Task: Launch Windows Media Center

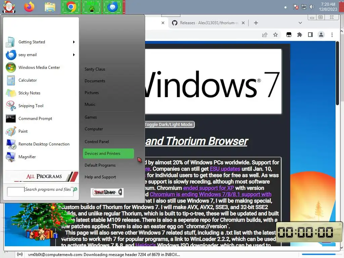Action: pyautogui.click(x=41, y=68)
